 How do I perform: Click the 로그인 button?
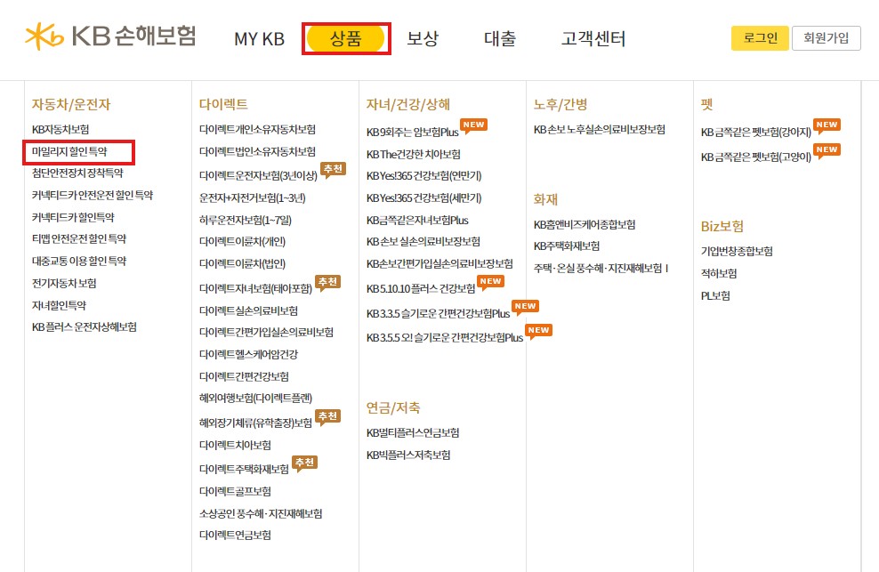click(x=759, y=37)
